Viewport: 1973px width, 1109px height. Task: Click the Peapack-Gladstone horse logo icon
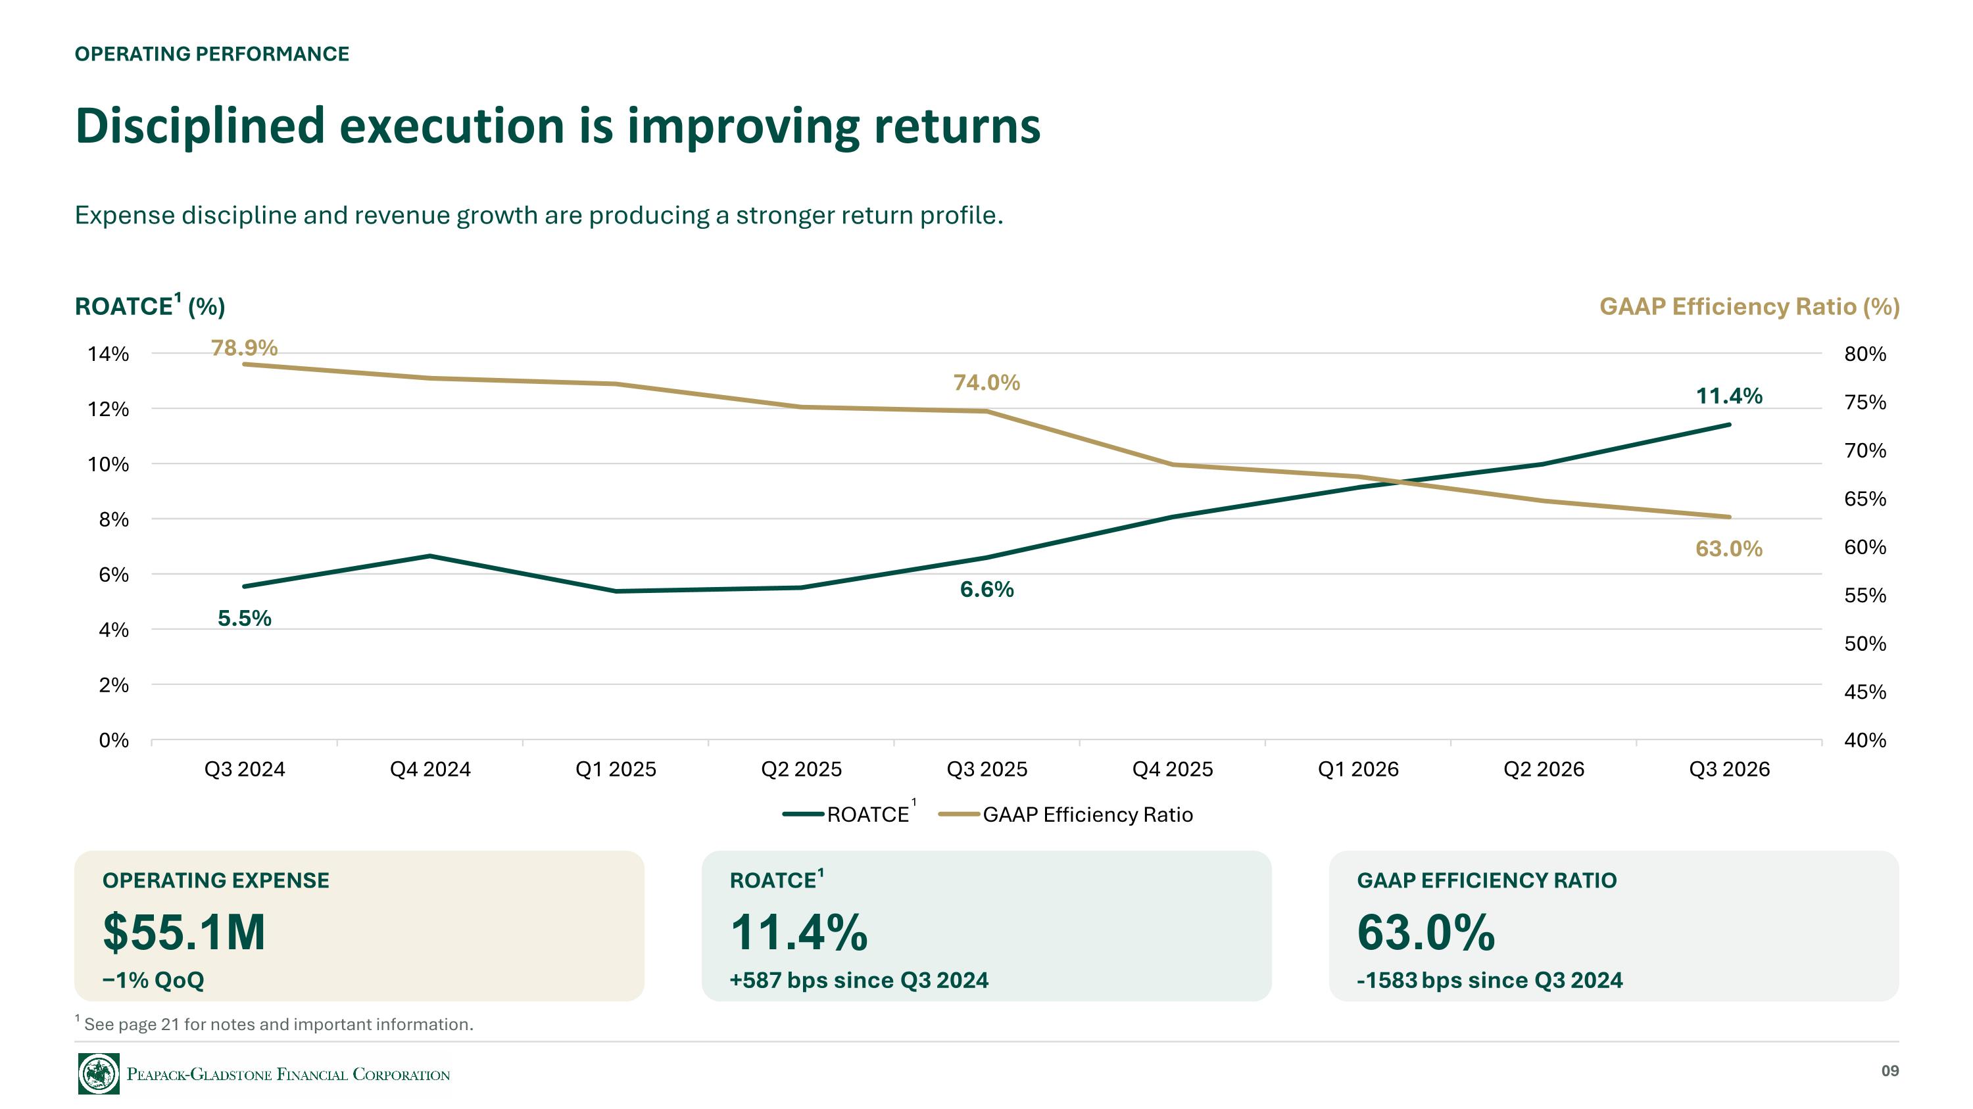point(99,1073)
